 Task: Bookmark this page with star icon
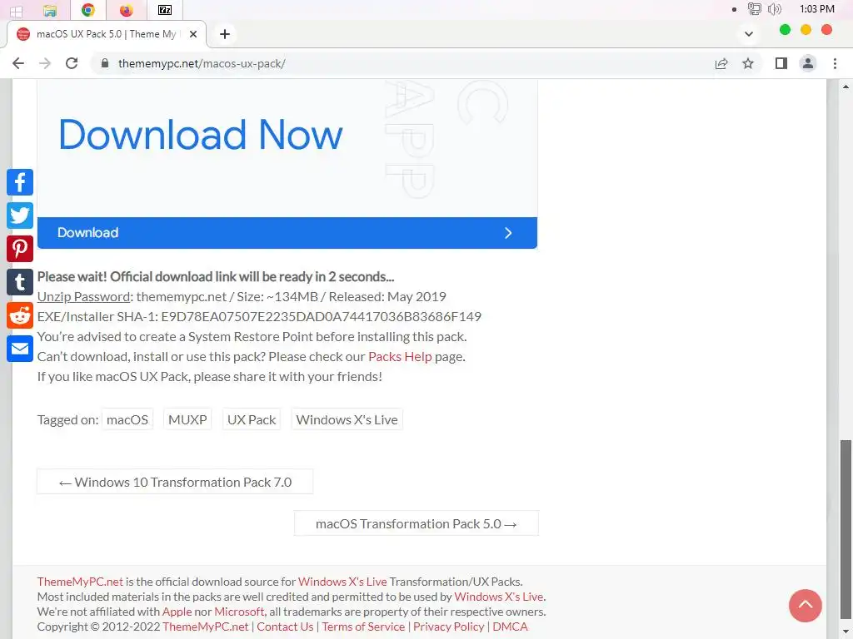click(748, 63)
